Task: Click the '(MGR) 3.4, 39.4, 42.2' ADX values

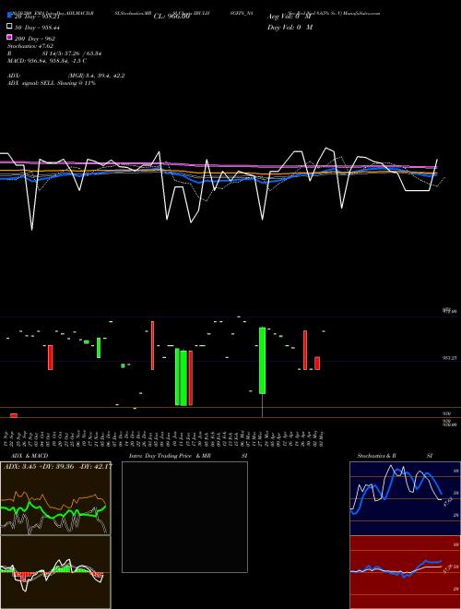Action: click(97, 76)
